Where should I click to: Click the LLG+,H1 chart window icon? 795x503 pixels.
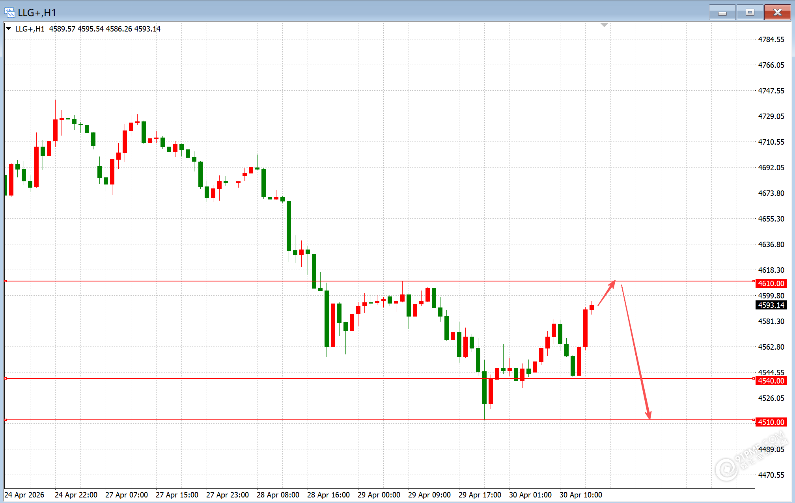point(9,13)
